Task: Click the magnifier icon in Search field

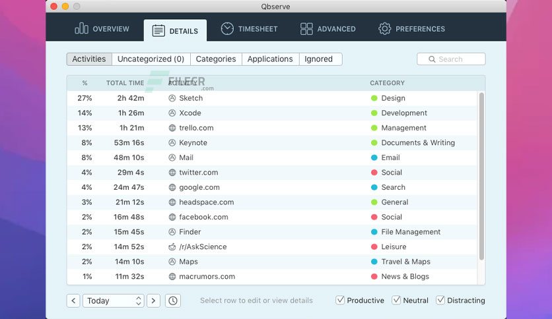Action: click(432, 59)
